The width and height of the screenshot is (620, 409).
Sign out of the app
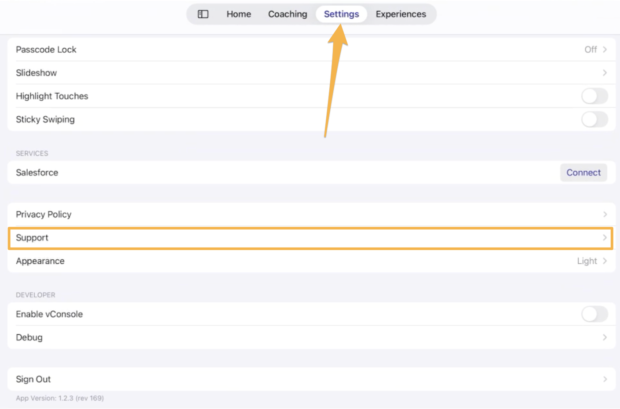33,379
